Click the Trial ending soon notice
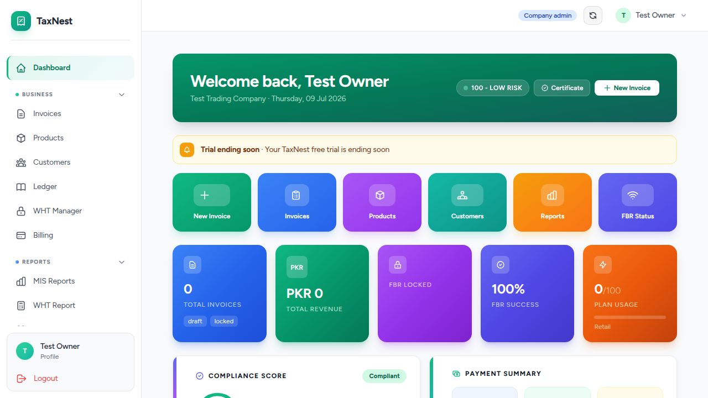Viewport: 708px width, 398px height. tap(425, 150)
